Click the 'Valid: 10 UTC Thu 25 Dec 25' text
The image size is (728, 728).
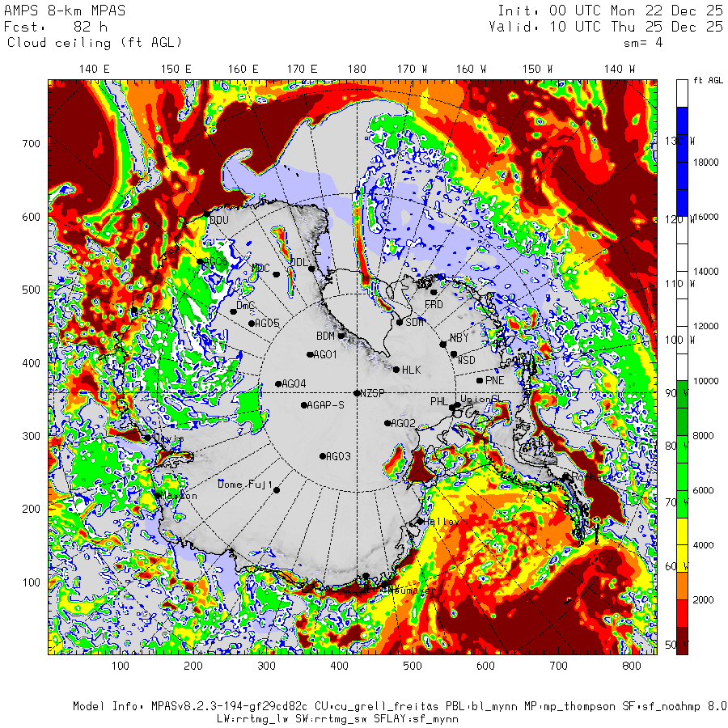click(605, 27)
